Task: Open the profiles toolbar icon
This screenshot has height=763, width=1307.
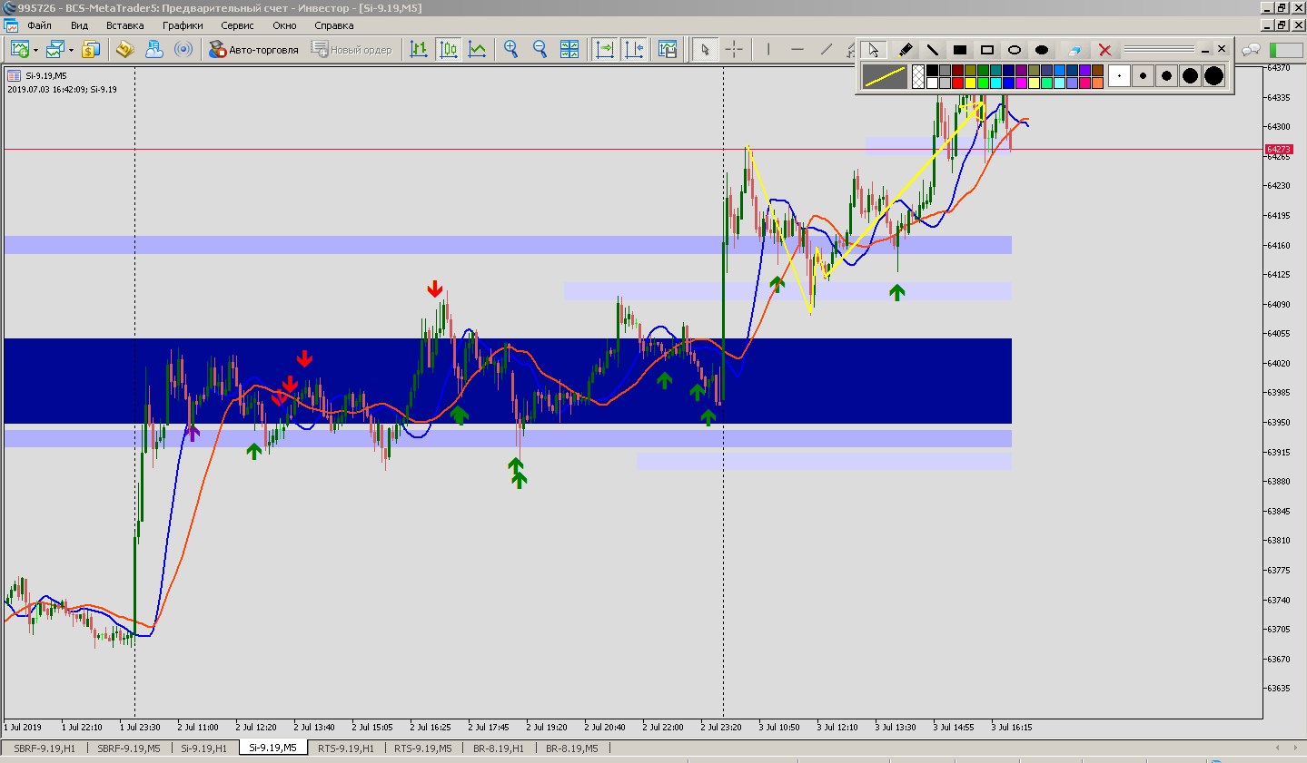Action: [56, 50]
